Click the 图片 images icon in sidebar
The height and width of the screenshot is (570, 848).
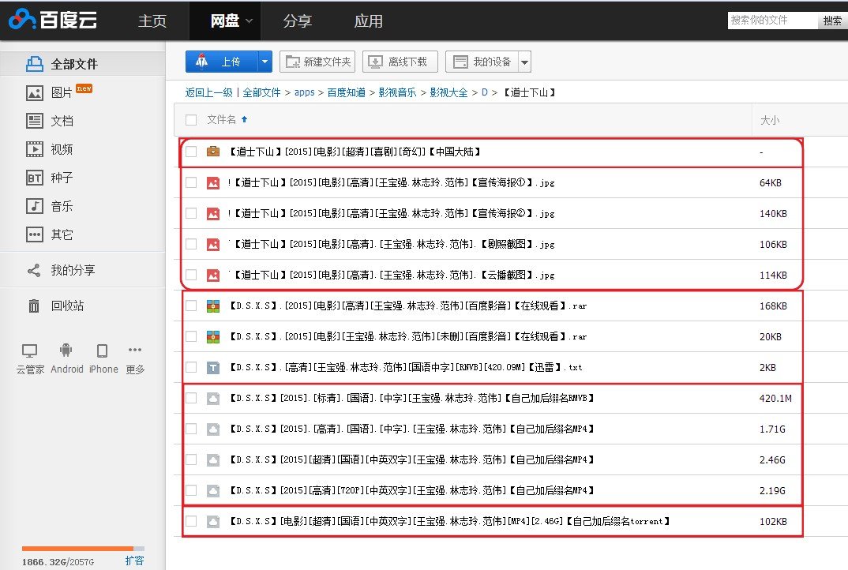point(35,92)
